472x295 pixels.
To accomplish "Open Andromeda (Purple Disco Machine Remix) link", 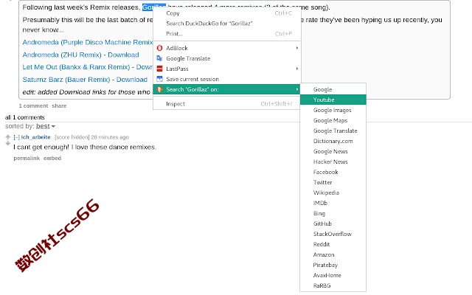I will [x=88, y=43].
